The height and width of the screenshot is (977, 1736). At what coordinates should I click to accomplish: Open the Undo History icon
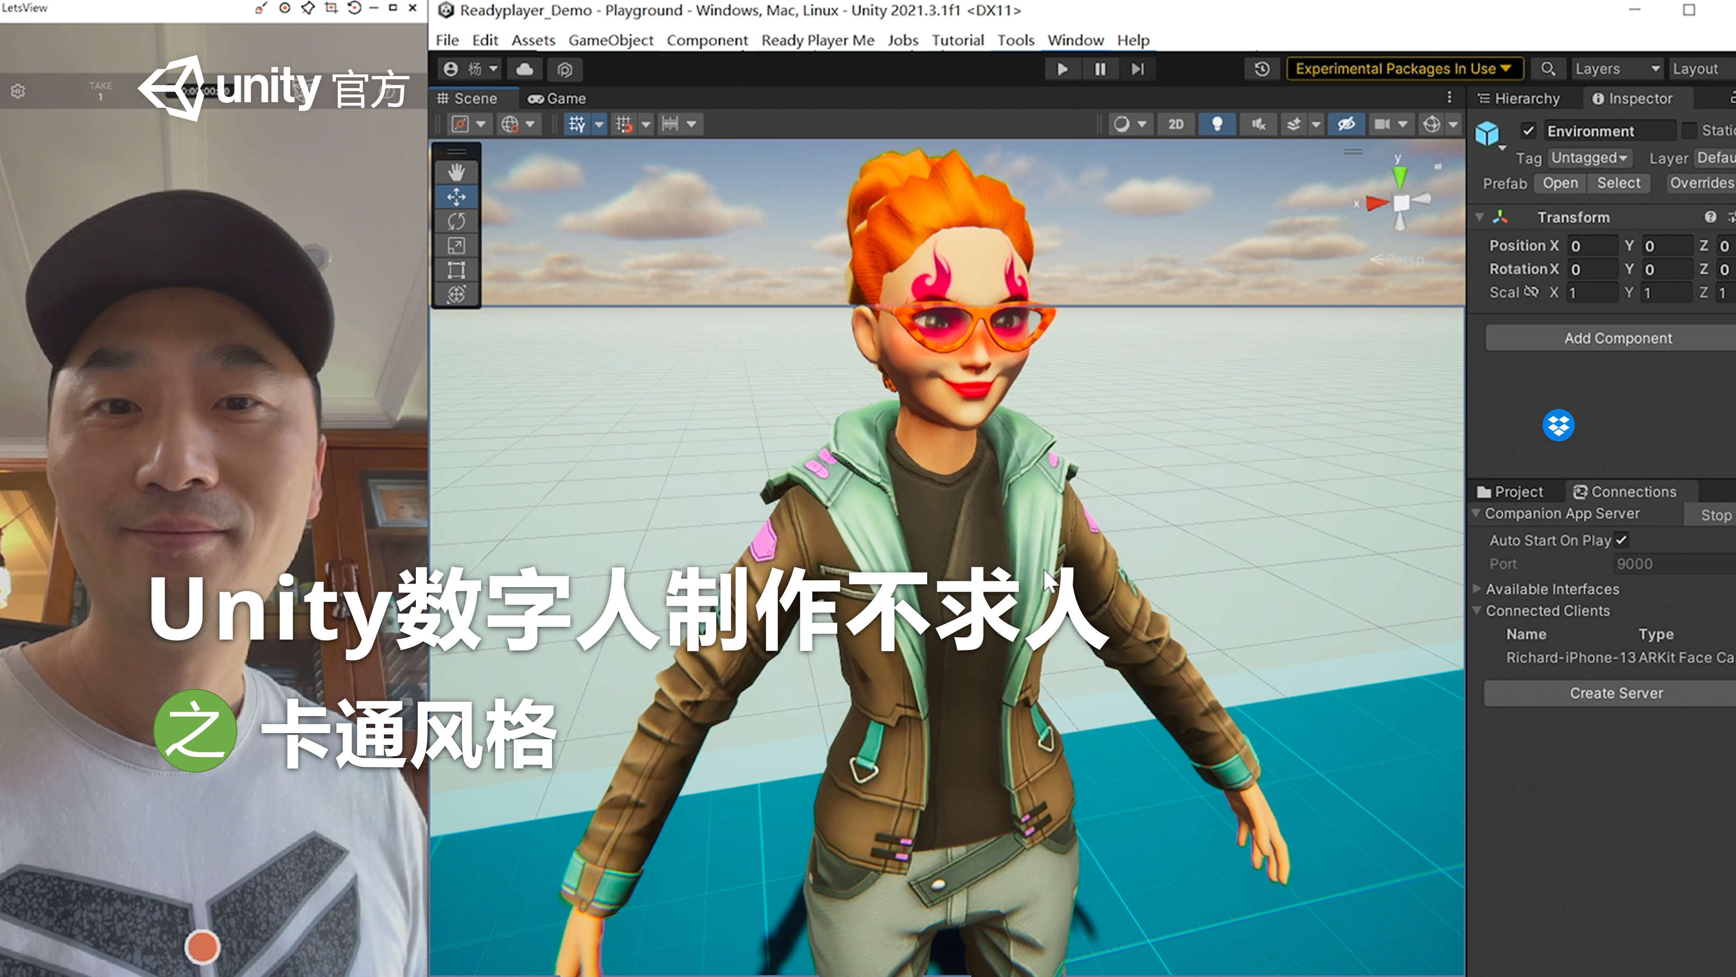point(1262,69)
